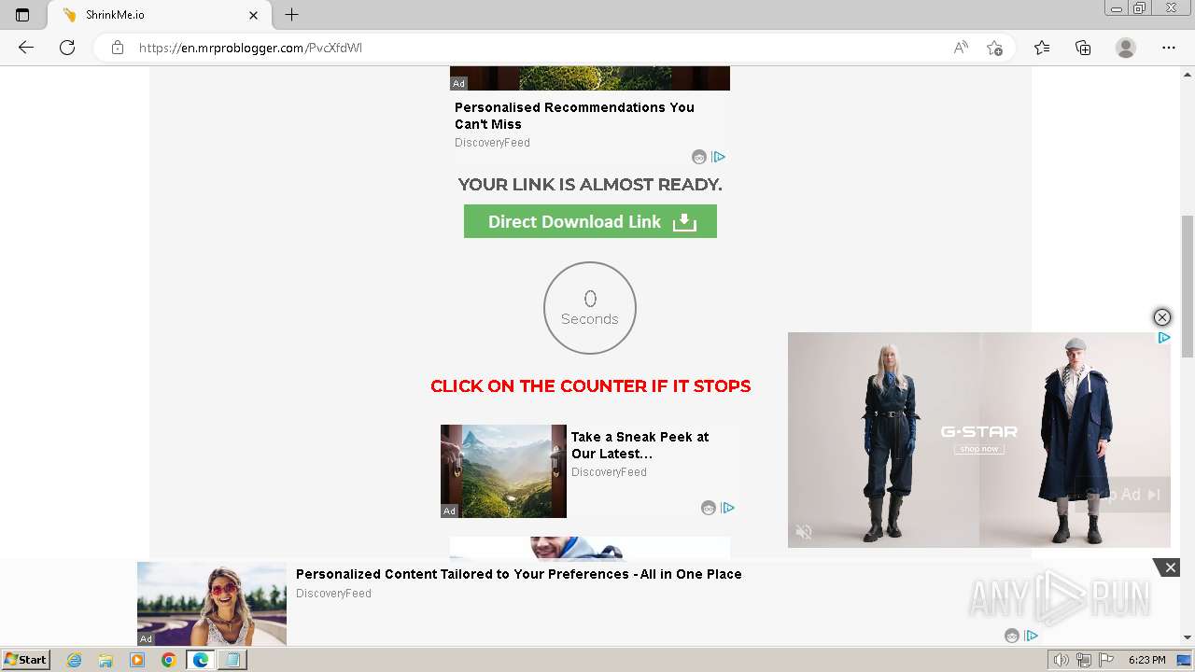
Task: Open Read Aloud icon in address bar
Action: [x=961, y=48]
